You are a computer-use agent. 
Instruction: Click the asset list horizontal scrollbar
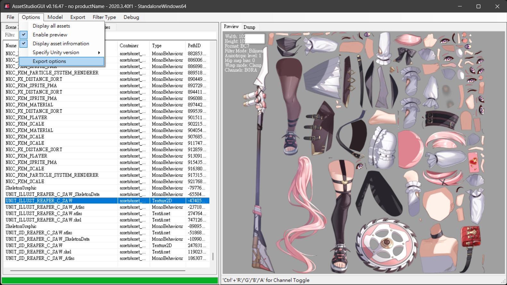[x=98, y=271]
